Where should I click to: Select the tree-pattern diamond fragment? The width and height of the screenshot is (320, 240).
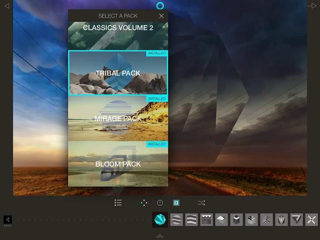pos(267,220)
